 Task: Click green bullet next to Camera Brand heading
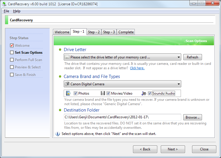click(60, 77)
